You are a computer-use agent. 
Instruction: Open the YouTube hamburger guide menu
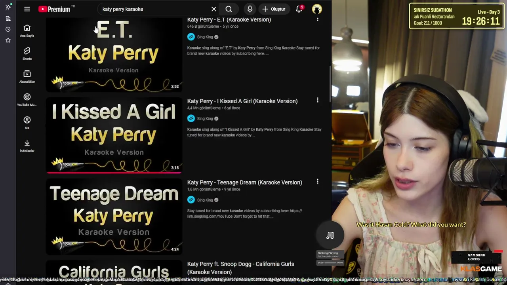coord(27,9)
